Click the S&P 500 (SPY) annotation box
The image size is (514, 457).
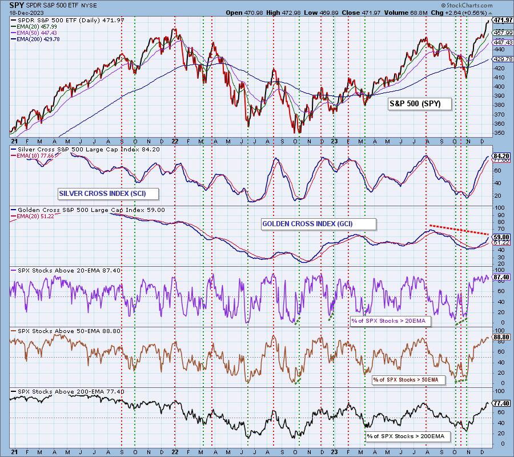[x=420, y=104]
